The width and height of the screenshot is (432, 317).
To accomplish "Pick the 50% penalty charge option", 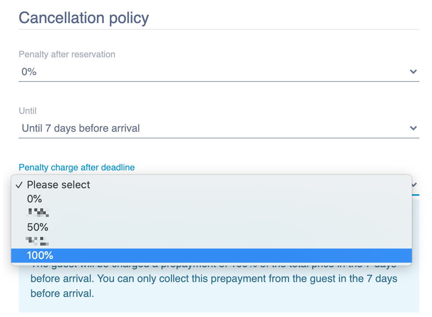I will pyautogui.click(x=38, y=227).
